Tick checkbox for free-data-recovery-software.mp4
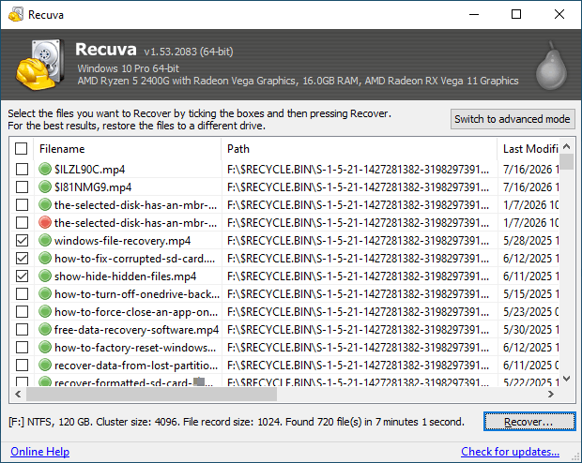Image resolution: width=582 pixels, height=463 pixels. pyautogui.click(x=22, y=329)
